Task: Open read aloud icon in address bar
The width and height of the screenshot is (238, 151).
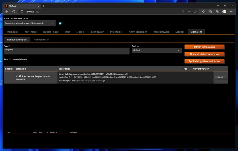Action: click(x=183, y=12)
